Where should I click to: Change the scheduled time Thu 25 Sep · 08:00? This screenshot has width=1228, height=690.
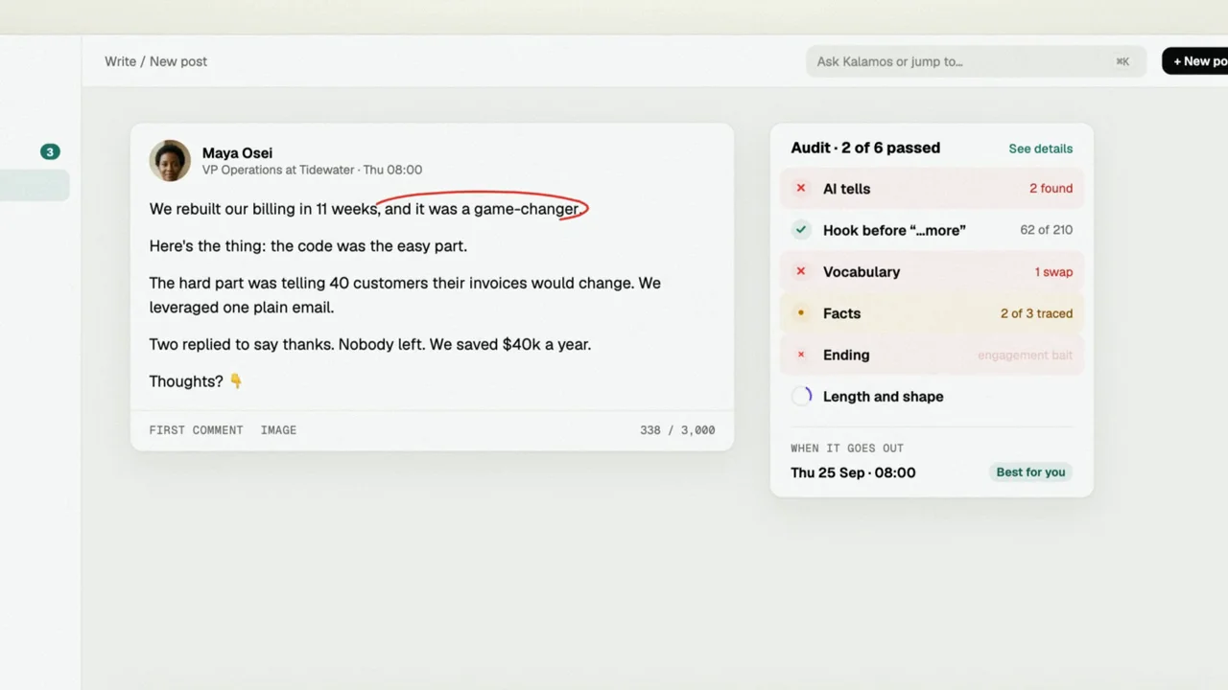[x=853, y=472]
